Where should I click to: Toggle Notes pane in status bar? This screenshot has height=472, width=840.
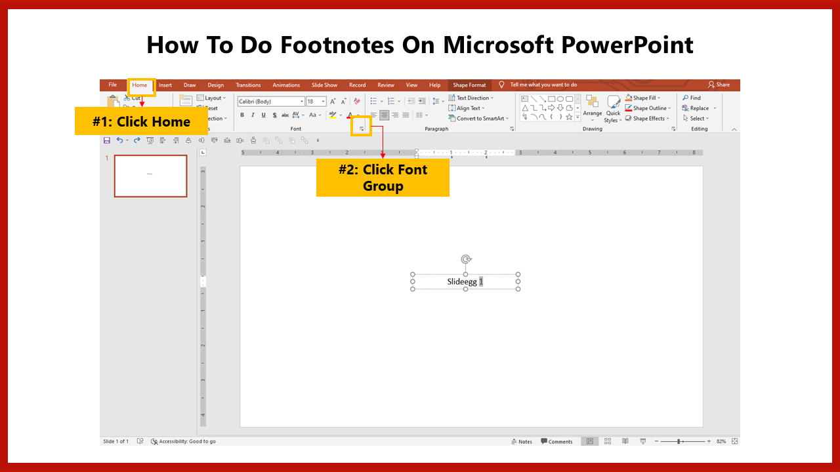point(522,442)
